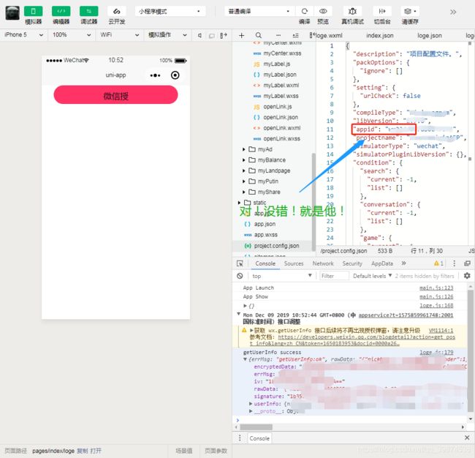Image resolution: width=475 pixels, height=458 pixels.
Task: Click the inspect element picker icon
Action: pyautogui.click(x=240, y=263)
